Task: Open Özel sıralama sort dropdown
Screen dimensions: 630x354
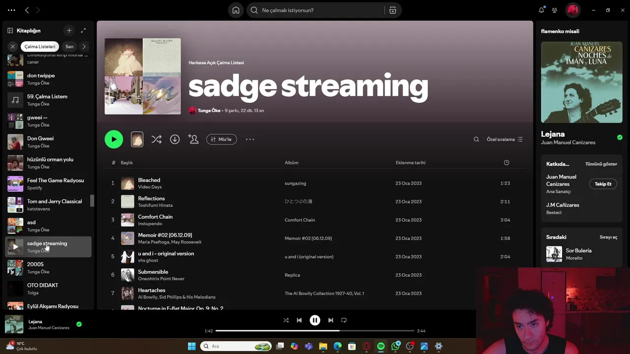Action: pos(504,139)
